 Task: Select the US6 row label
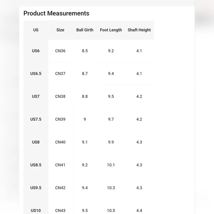coord(36,51)
